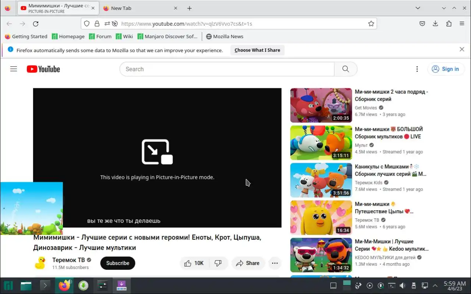Screen dimensions: 471x294
Task: Bookmark this page with the star
Action: coord(371,24)
